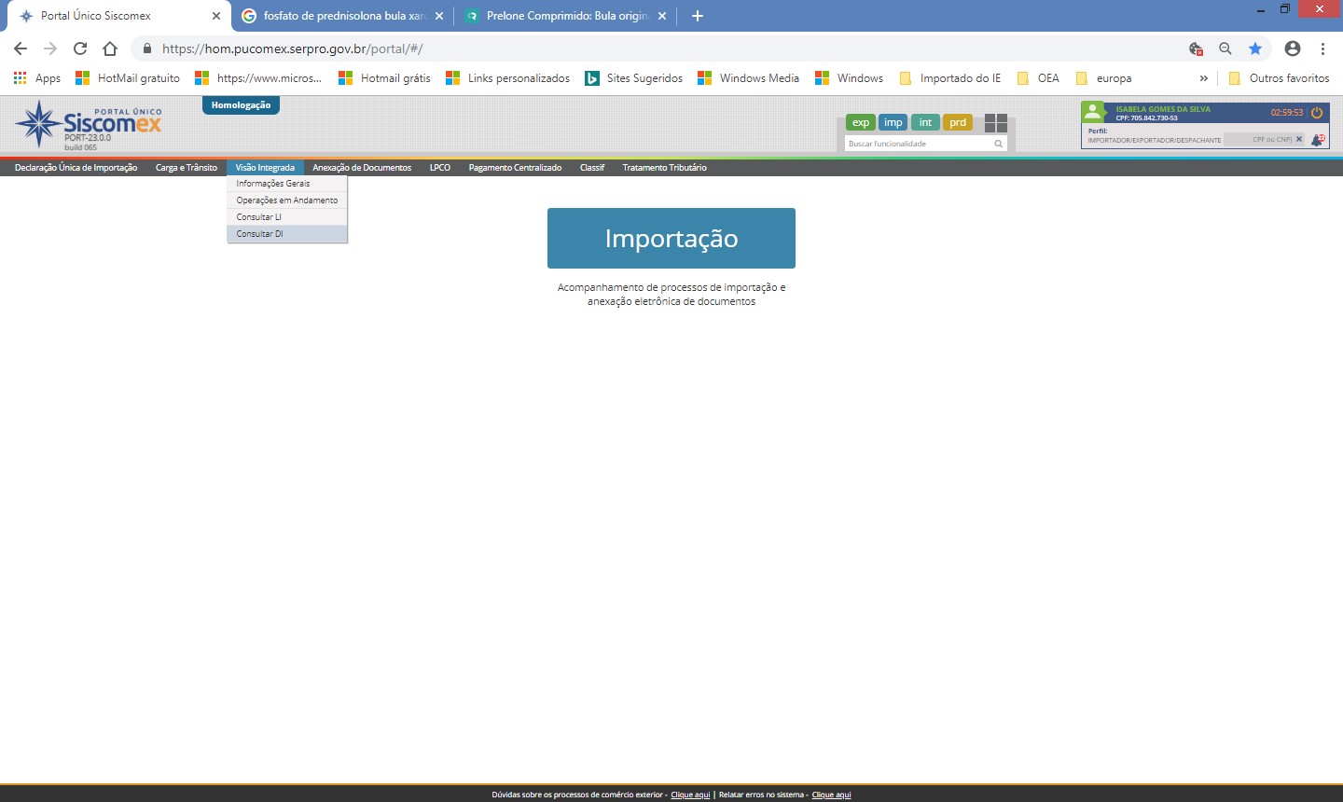Open the Windows Media bookmark
This screenshot has width=1343, height=802.
click(748, 78)
